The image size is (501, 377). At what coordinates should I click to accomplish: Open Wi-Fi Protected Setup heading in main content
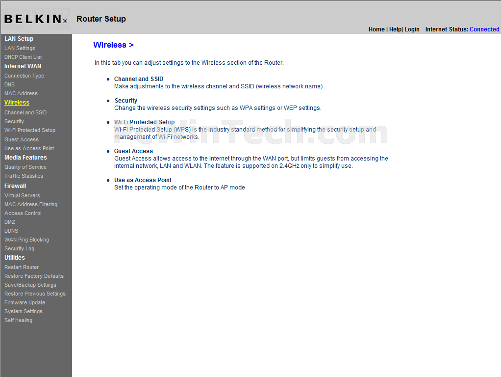(145, 122)
